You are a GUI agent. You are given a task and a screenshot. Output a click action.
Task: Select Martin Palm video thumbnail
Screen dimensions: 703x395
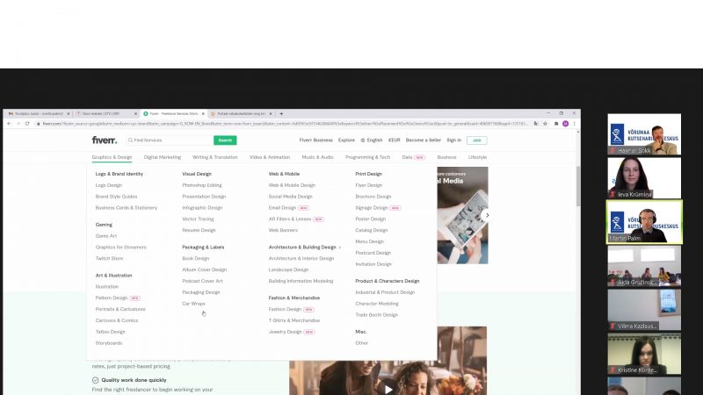[x=644, y=222]
